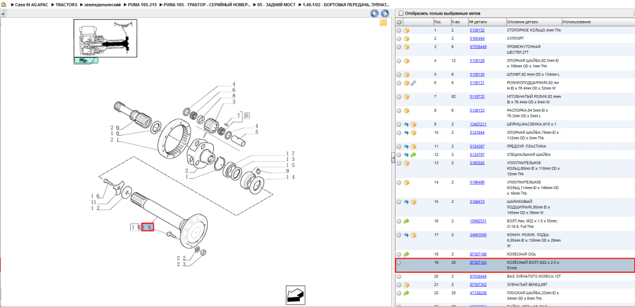The width and height of the screenshot is (635, 307).
Task: Open part number link 5165494
Action: (x=477, y=39)
